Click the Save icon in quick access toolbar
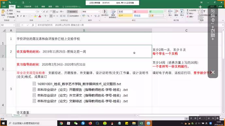225x126 pixels. [4, 2]
